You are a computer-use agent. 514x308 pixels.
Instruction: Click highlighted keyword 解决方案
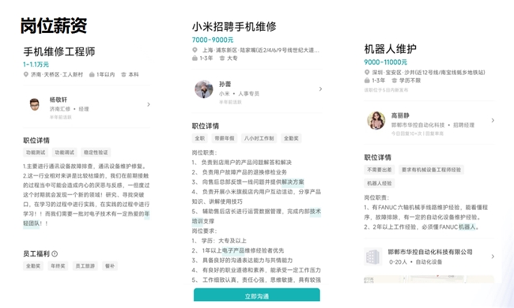coord(293,182)
